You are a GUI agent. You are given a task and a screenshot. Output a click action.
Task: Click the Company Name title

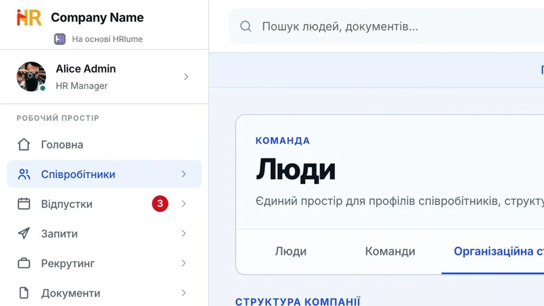point(97,18)
